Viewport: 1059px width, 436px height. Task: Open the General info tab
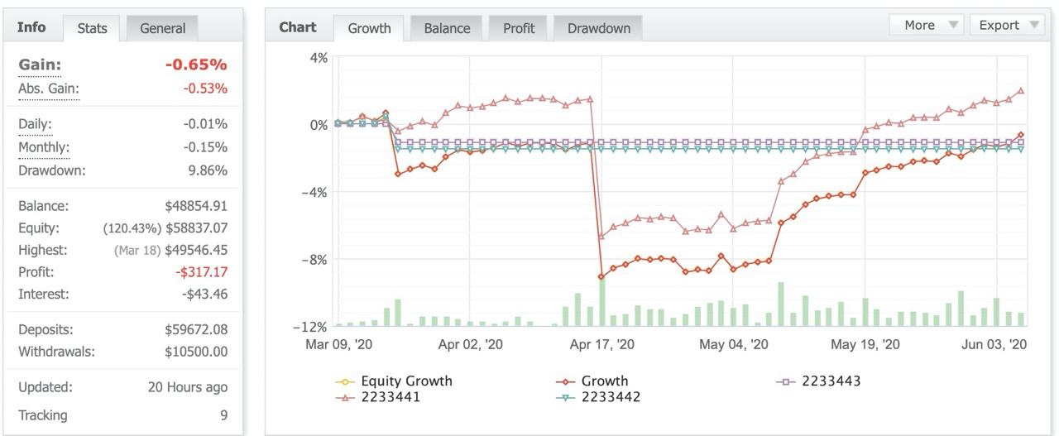tap(162, 28)
